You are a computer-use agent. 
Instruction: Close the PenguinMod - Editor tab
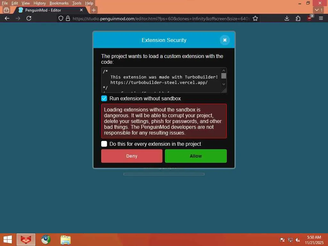[x=81, y=10]
